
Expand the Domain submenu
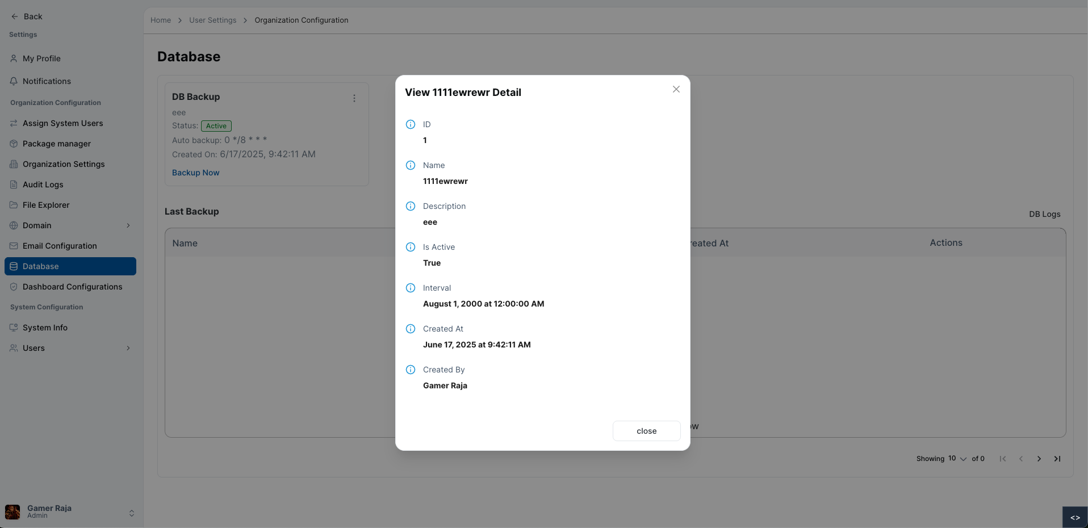point(128,225)
